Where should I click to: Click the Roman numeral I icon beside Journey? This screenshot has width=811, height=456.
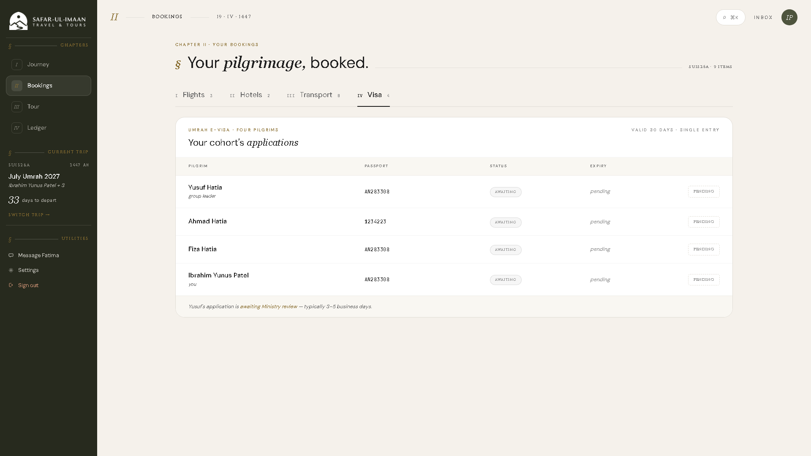pos(17,65)
